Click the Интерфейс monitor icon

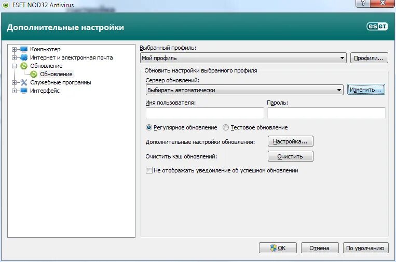(24, 91)
